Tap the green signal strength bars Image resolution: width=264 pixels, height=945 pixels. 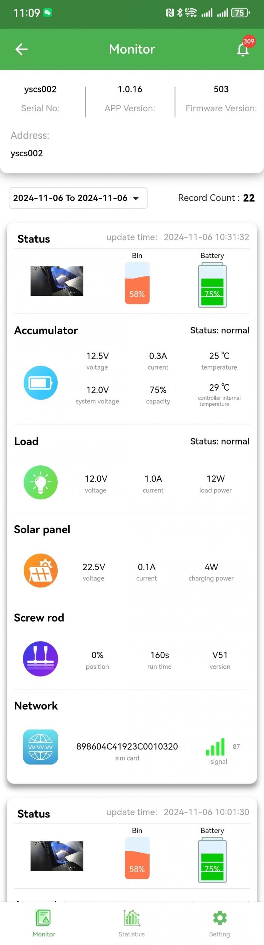tap(215, 746)
